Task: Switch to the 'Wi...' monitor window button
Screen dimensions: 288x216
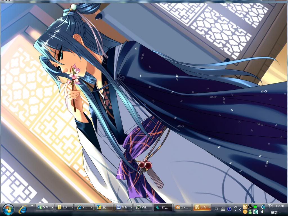Action: tap(143, 208)
